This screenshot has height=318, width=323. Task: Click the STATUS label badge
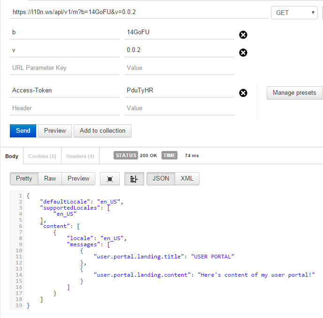coord(126,155)
